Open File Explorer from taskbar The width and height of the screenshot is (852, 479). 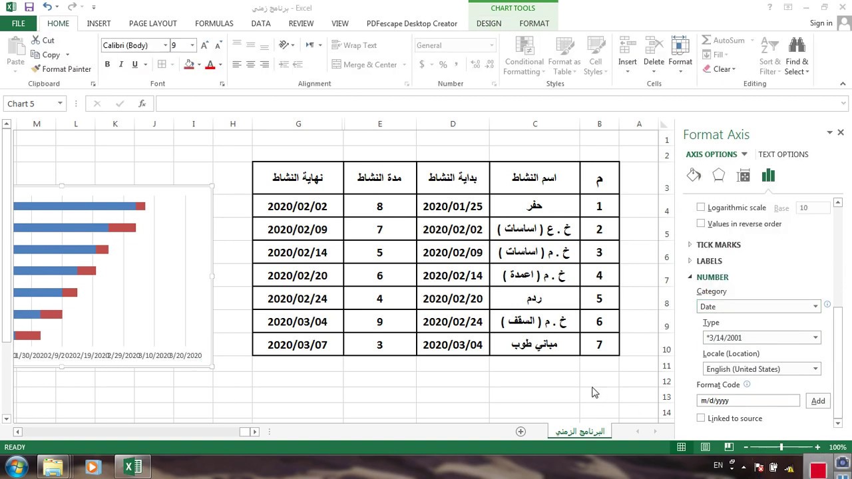(x=53, y=467)
